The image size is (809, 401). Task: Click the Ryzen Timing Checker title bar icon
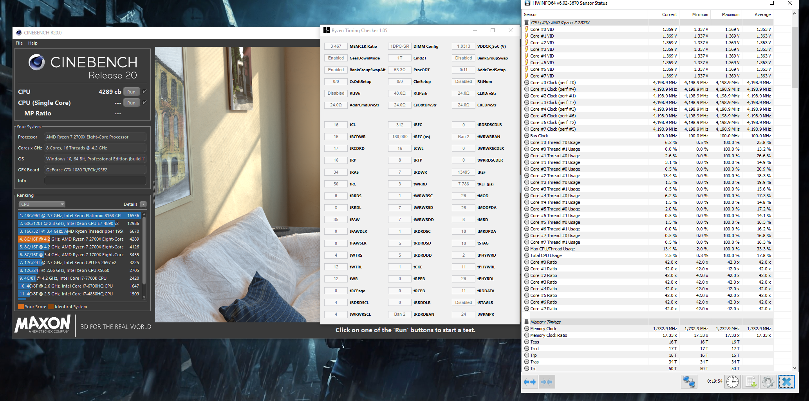tap(327, 30)
